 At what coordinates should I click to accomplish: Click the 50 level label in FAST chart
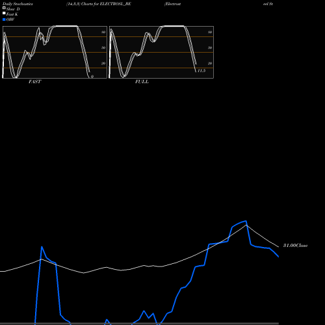click(x=103, y=47)
